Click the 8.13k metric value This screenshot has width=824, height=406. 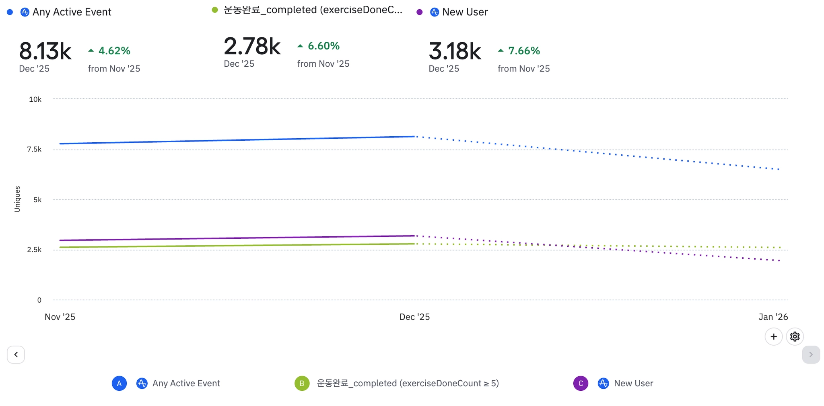click(45, 51)
